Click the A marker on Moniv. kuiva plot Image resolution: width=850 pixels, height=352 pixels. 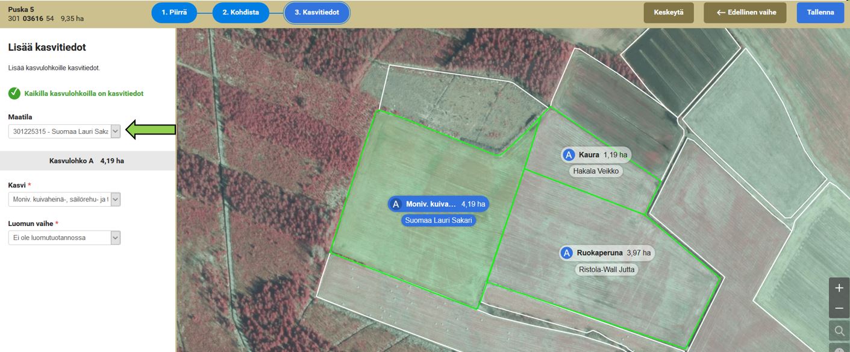point(396,204)
